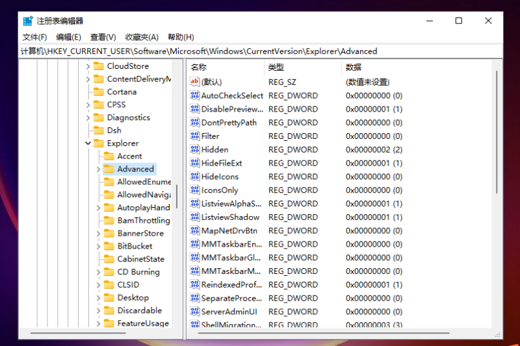Screen dimensions: 520x346
Task: Click the Explorer folder icon
Action: [99, 143]
